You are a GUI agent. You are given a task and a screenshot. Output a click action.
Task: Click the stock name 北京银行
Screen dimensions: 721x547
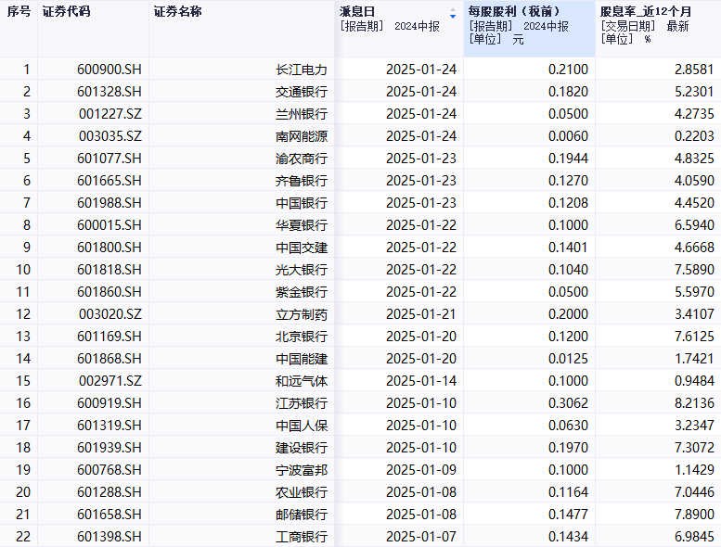[x=302, y=337]
